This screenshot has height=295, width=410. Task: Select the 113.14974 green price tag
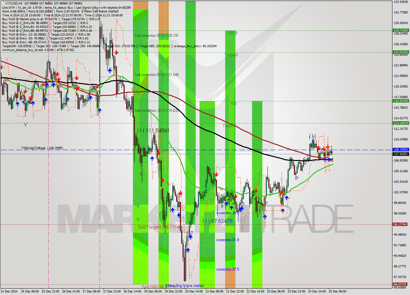[401, 123]
